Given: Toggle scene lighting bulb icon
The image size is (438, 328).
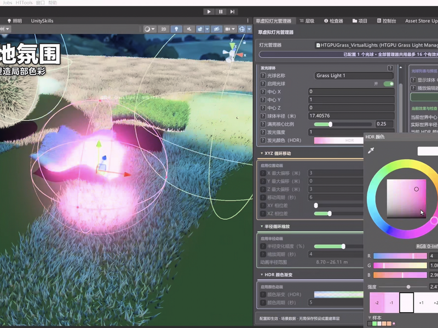Looking at the screenshot, I should 176,29.
